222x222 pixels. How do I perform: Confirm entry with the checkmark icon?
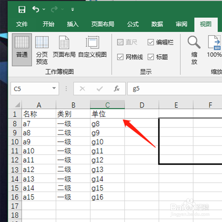[100, 89]
